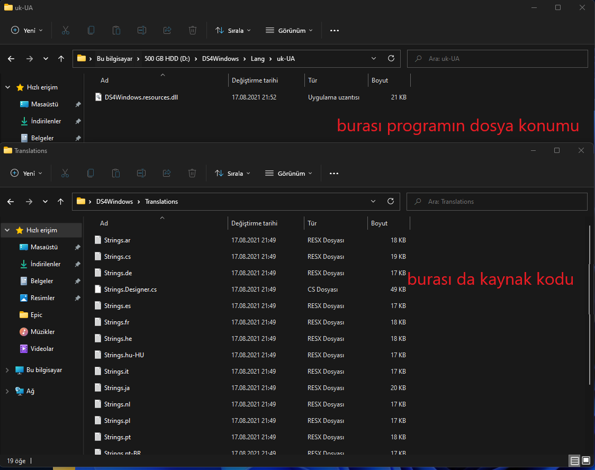
Task: Open Yeni dropdown in Translations window
Action: [x=26, y=174]
